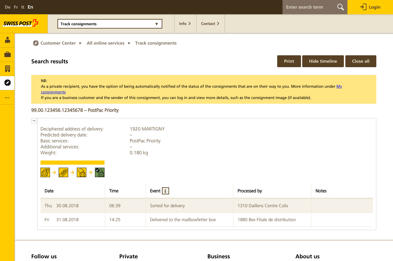Screen dimensions: 393x261
Task: Click the second yellow parcel sorting status icon
Action: (63, 172)
